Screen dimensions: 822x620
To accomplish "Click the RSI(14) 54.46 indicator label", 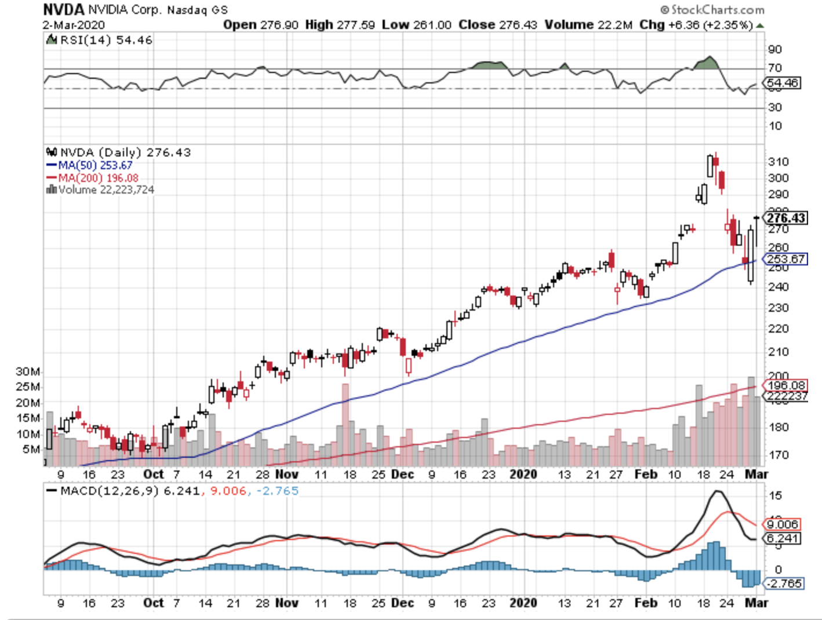I will [107, 40].
